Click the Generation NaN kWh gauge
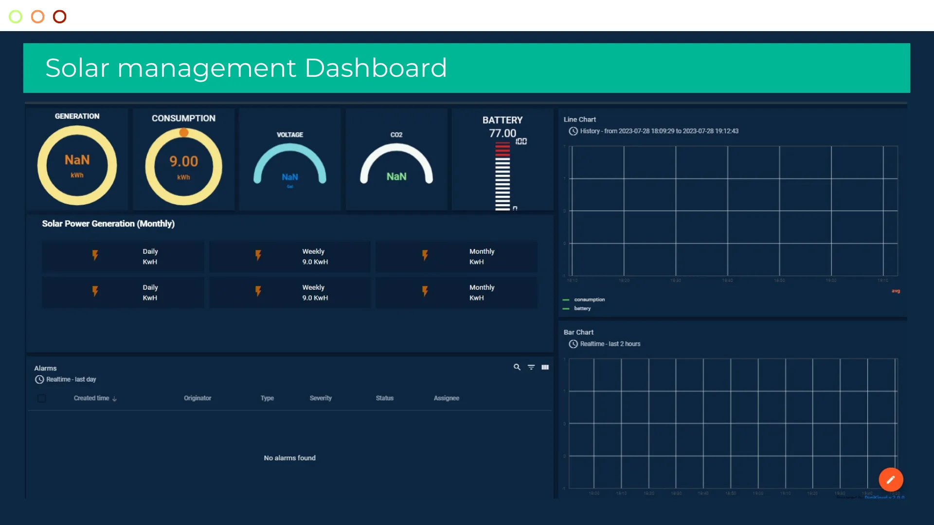 pyautogui.click(x=77, y=165)
